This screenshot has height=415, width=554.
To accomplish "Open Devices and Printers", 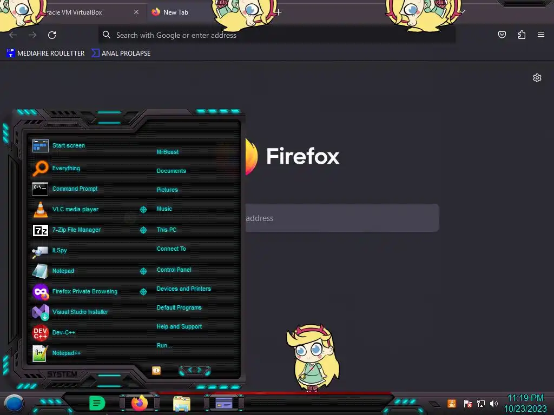I will (183, 289).
